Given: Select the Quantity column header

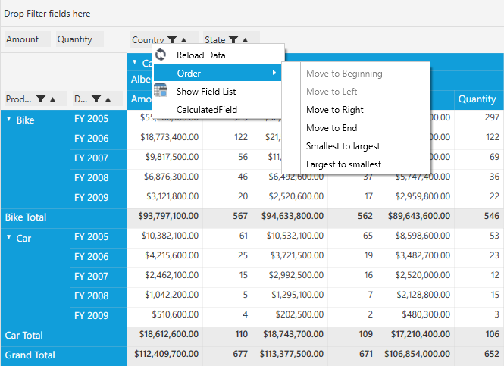Looking at the screenshot, I should (x=478, y=99).
